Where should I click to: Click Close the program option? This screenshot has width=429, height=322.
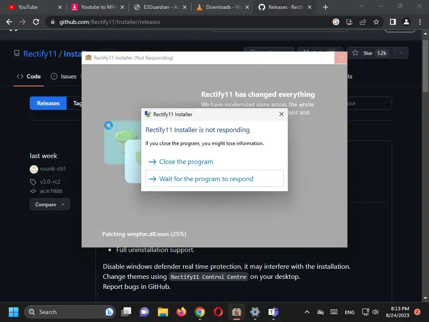tap(214, 162)
